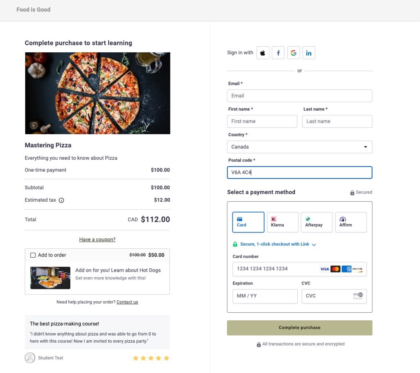Open the Have a coupon expander
Screen dimensions: 420x373
click(97, 239)
